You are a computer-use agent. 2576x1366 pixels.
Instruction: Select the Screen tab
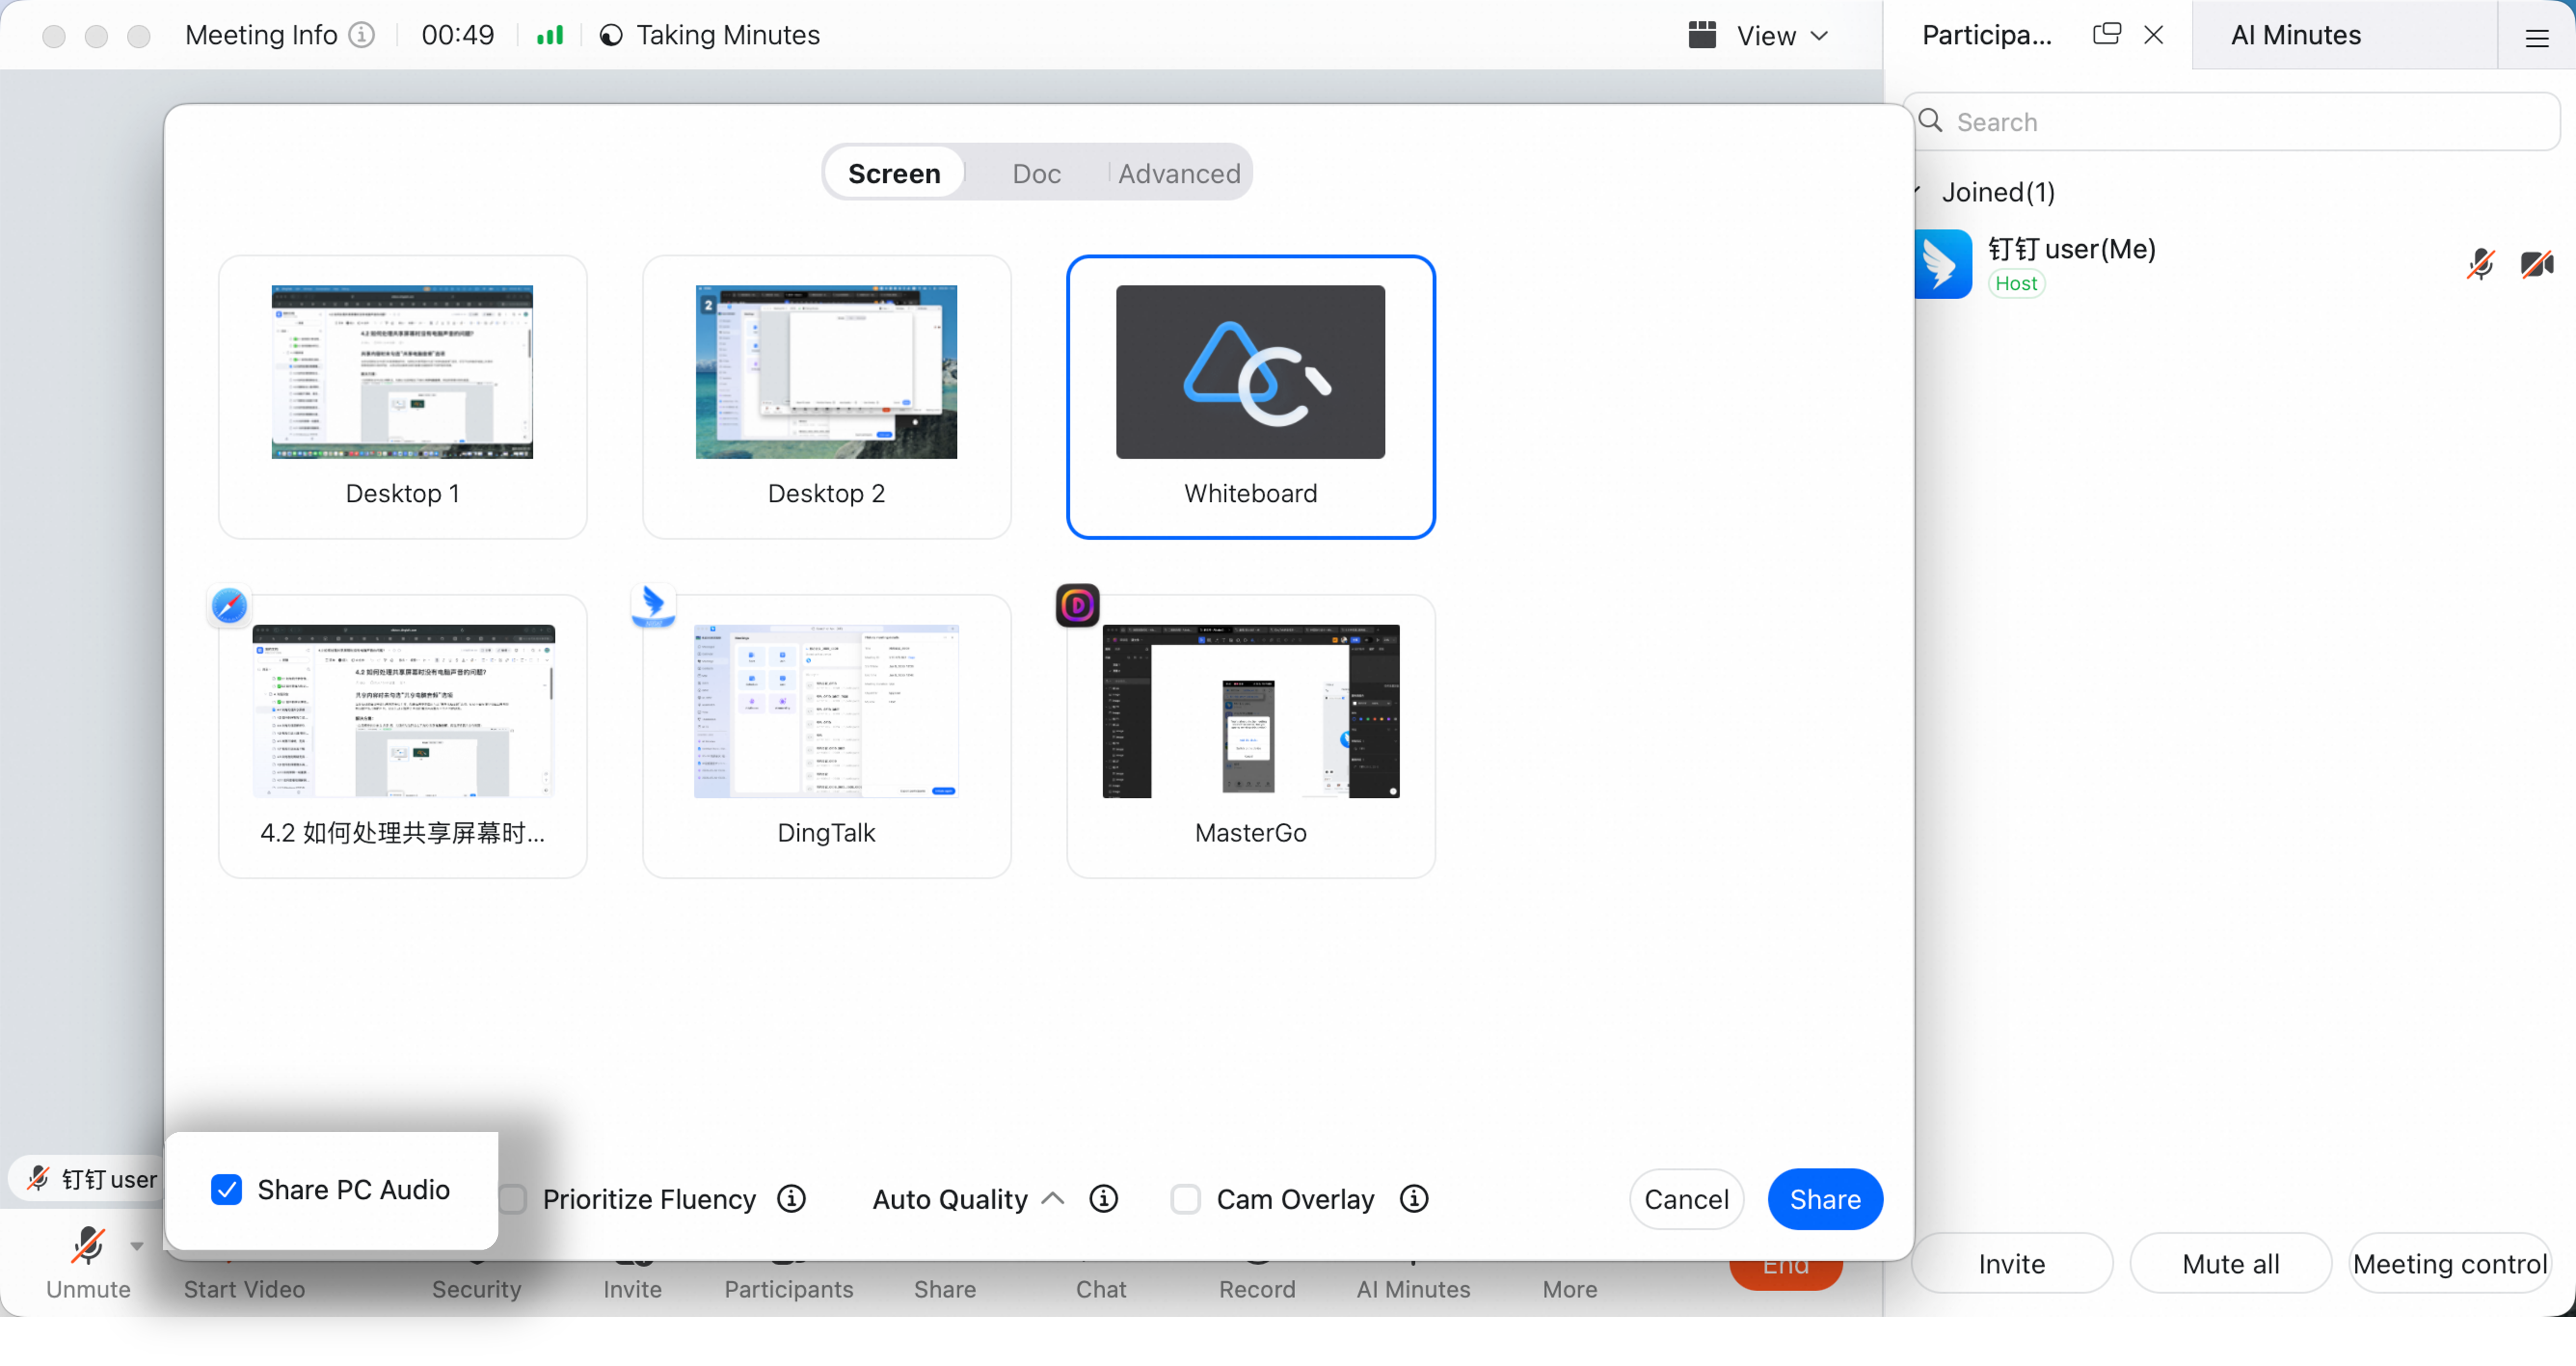pos(894,173)
